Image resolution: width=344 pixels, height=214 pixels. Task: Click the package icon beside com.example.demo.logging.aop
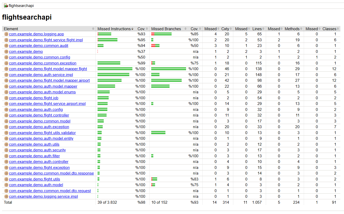[6, 34]
